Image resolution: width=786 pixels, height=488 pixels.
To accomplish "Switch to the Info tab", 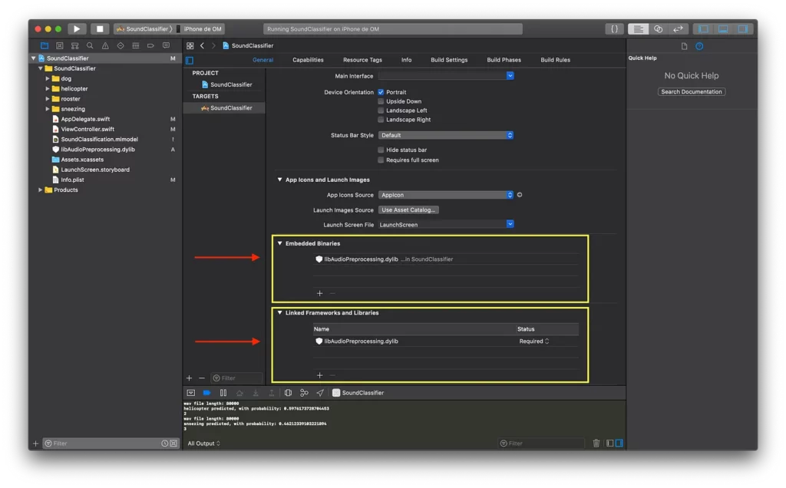I will pos(407,60).
